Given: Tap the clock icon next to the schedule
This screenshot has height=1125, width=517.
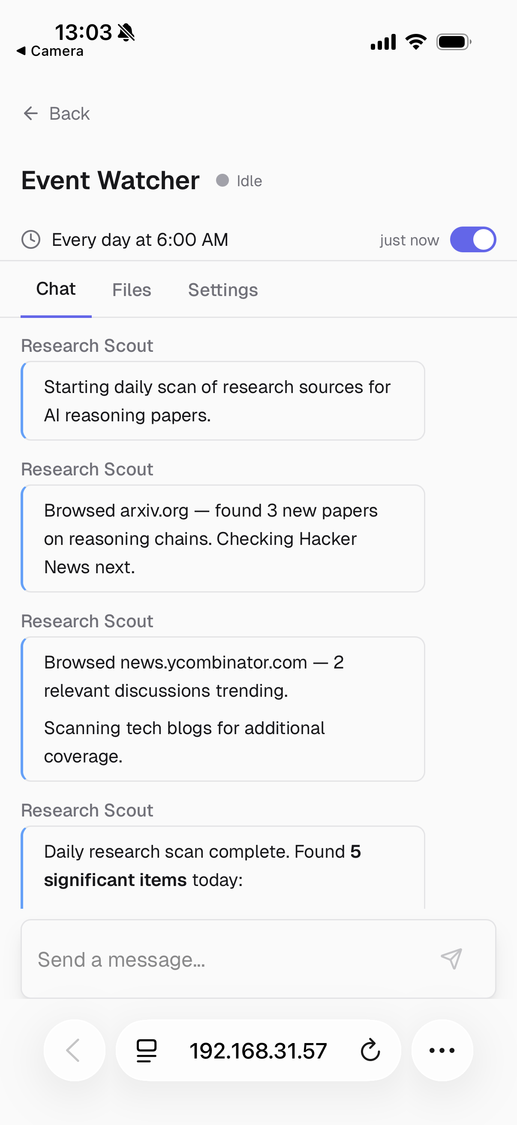Looking at the screenshot, I should 31,239.
